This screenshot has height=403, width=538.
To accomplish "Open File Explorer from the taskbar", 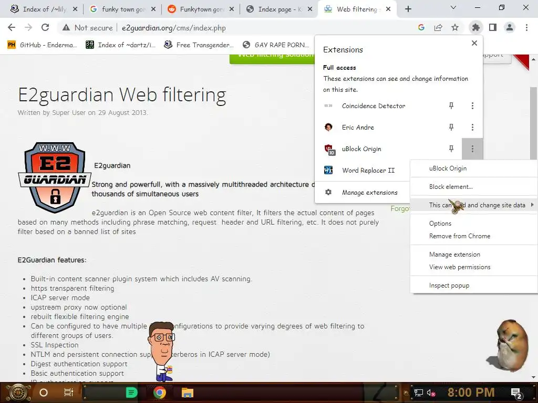I will pos(188,393).
